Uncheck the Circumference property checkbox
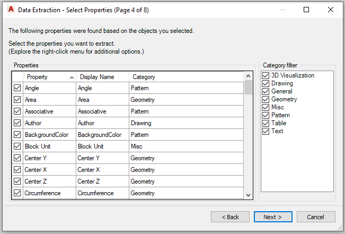This screenshot has height=234, width=345. pos(17,193)
